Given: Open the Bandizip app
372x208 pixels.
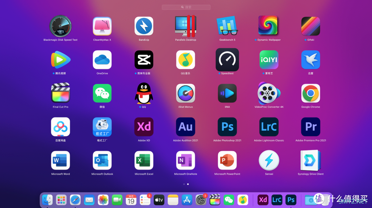Looking at the screenshot, I should (x=144, y=26).
